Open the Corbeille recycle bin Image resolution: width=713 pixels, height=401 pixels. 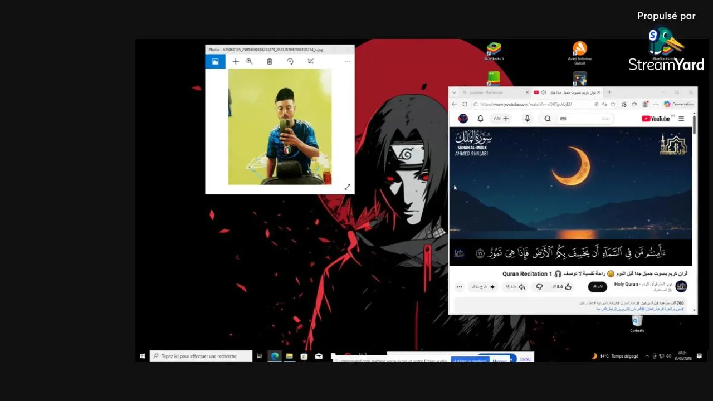pyautogui.click(x=637, y=324)
